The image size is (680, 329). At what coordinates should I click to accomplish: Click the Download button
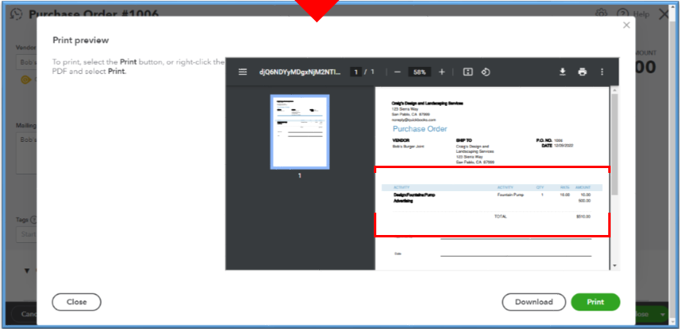pyautogui.click(x=534, y=302)
